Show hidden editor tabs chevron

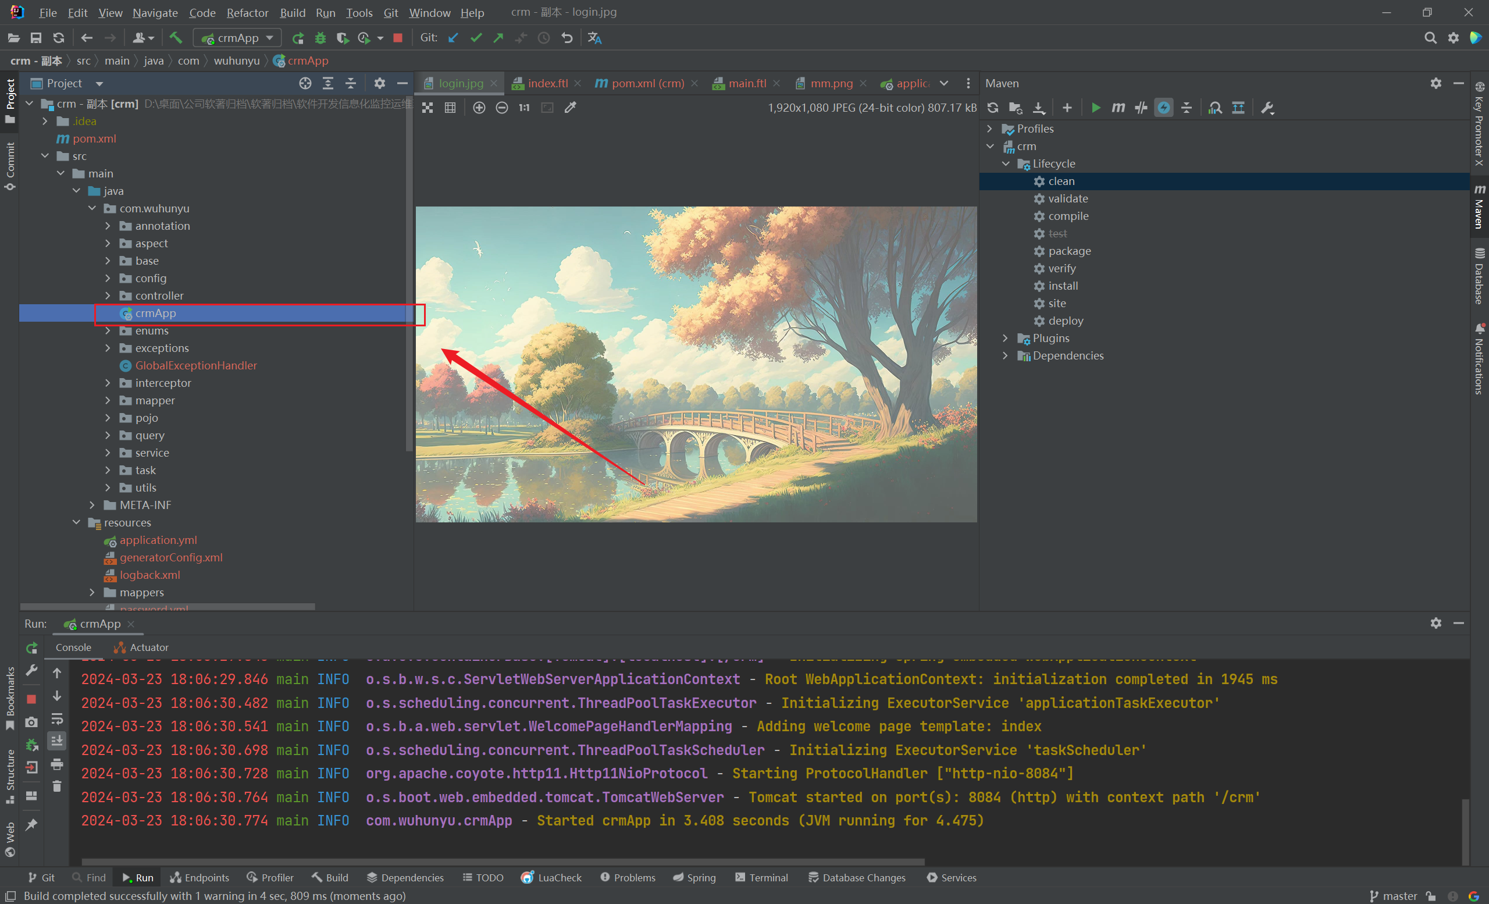[x=944, y=83]
